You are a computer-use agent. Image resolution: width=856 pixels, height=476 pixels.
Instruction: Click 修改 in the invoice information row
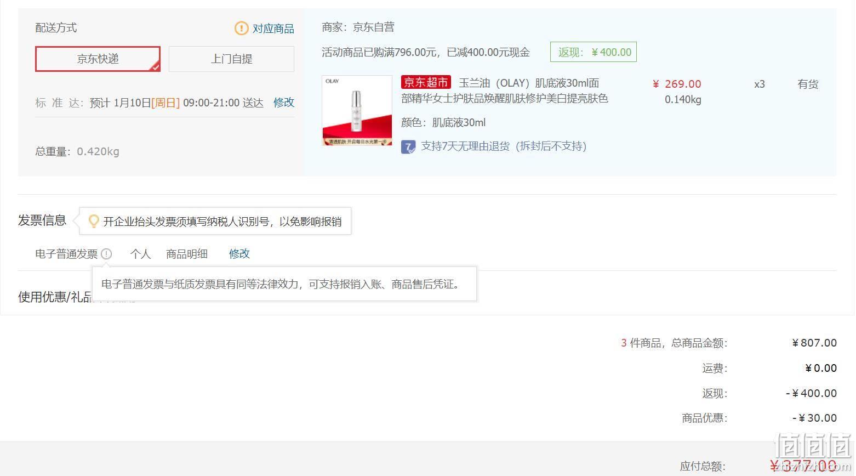[x=239, y=253]
